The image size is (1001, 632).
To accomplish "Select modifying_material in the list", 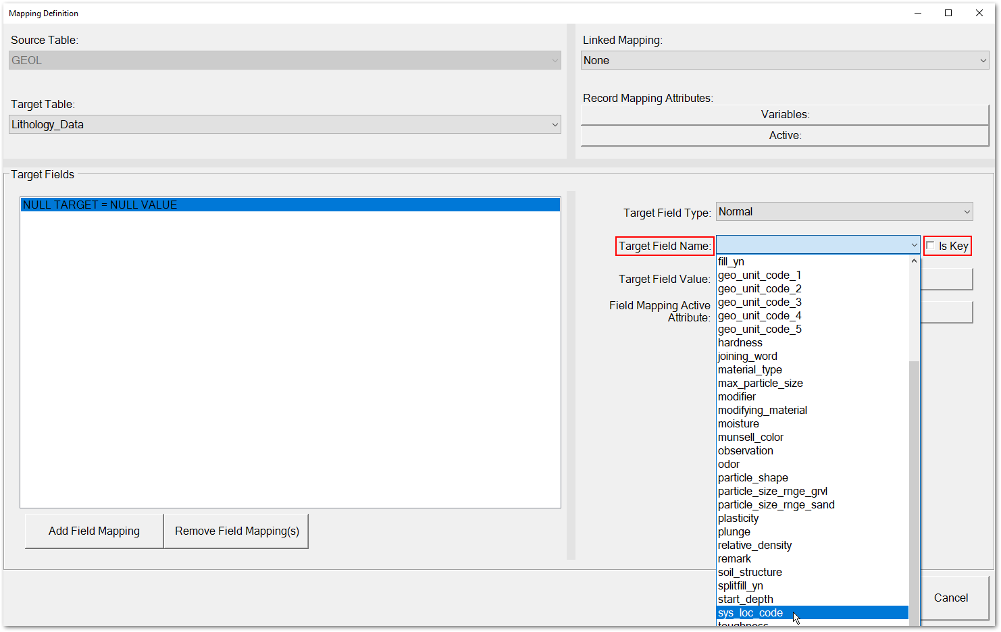I will 813,410.
